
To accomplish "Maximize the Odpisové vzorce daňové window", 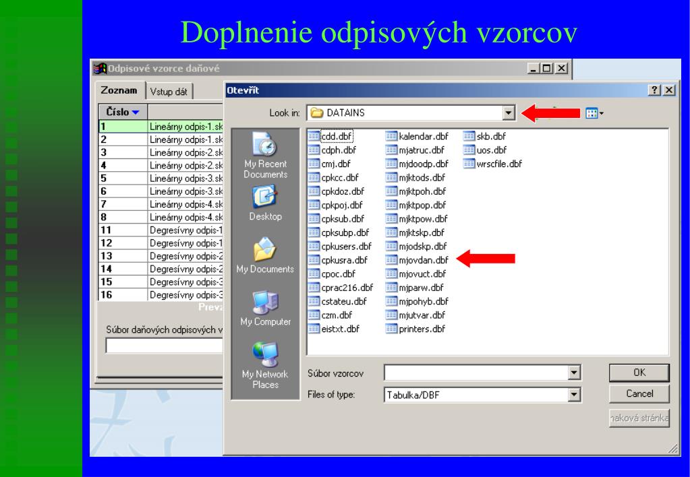I will 547,68.
